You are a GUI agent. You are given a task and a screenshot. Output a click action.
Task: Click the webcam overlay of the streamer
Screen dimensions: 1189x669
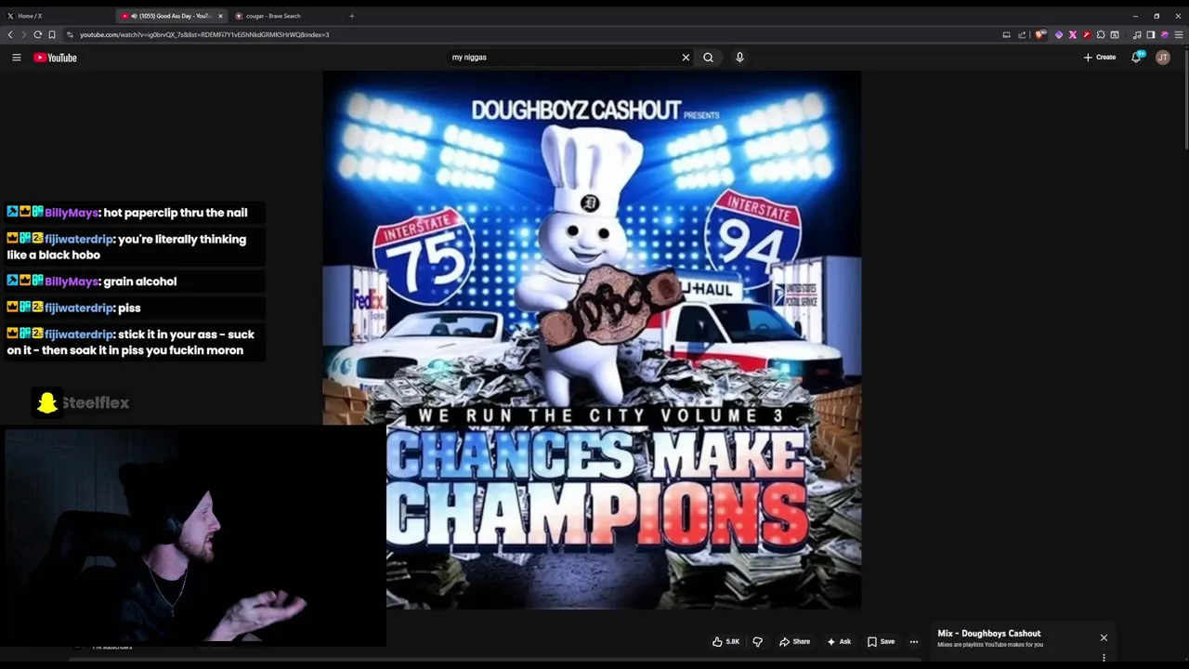click(194, 536)
